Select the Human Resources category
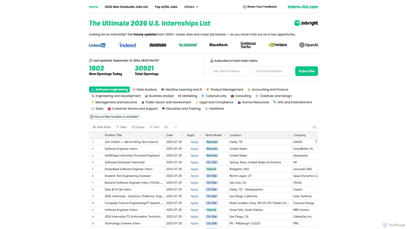 pos(253,102)
